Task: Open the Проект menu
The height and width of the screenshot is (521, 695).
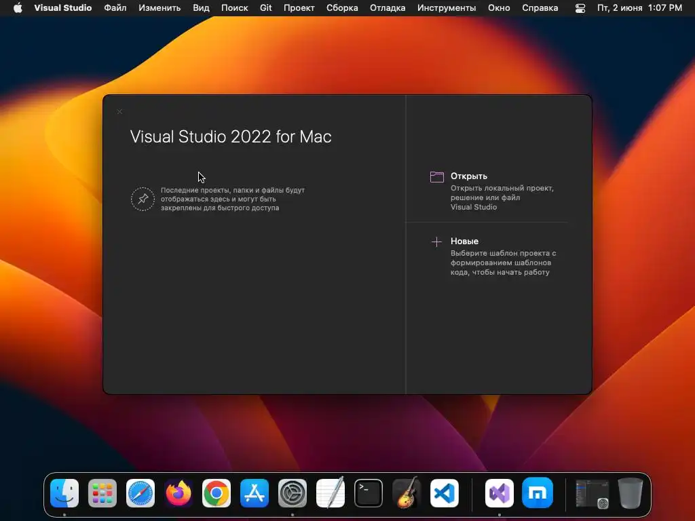Action: 299,8
